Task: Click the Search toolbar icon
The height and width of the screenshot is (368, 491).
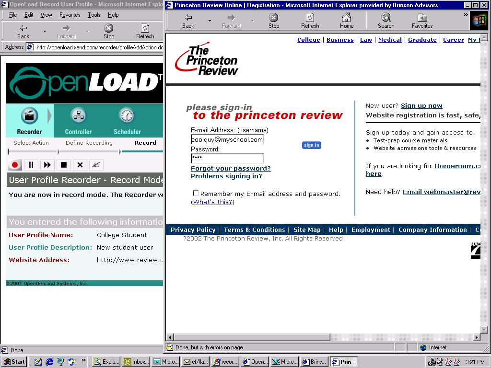Action: (386, 21)
